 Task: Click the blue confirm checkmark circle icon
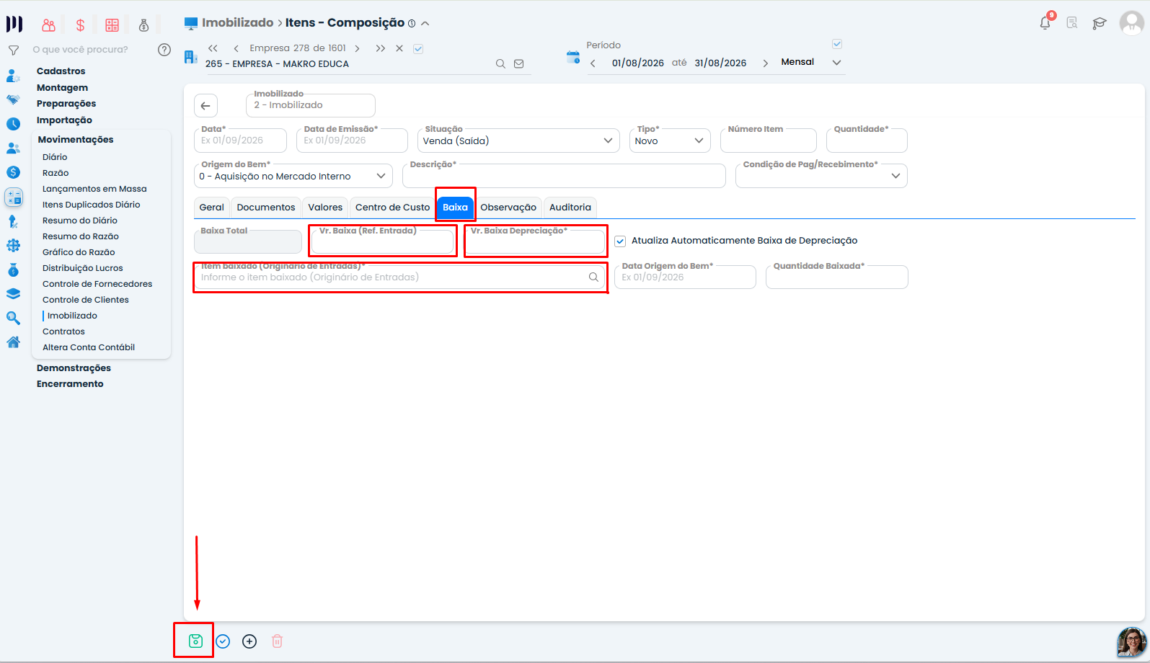point(223,641)
